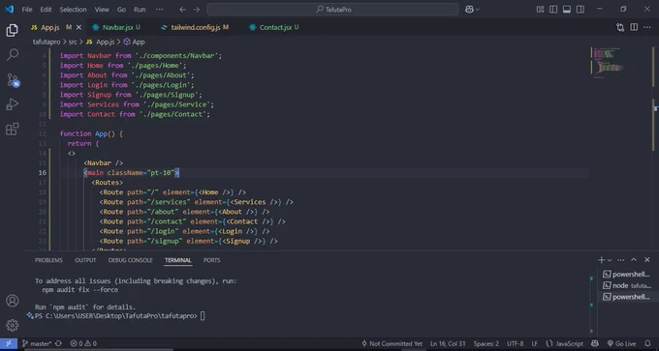The height and width of the screenshot is (351, 659).
Task: Switch to the tailwind.config.js tab
Action: pos(195,27)
